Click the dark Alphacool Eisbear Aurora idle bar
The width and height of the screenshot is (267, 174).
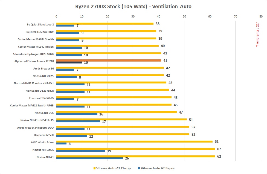tap(69, 63)
